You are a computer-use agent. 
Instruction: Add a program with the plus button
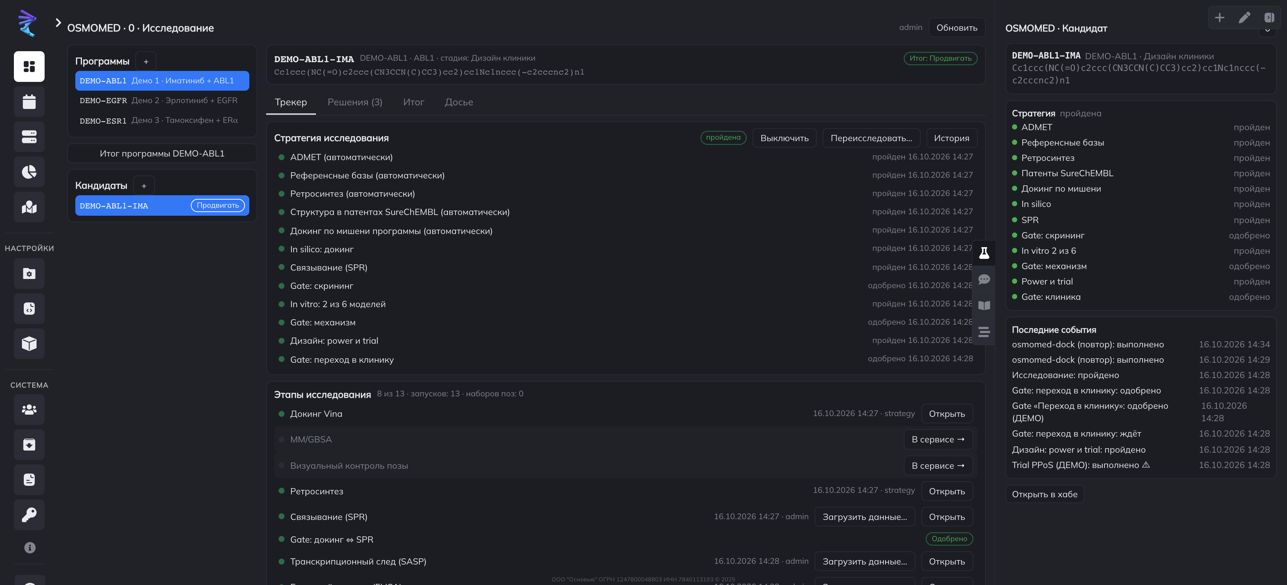[146, 61]
